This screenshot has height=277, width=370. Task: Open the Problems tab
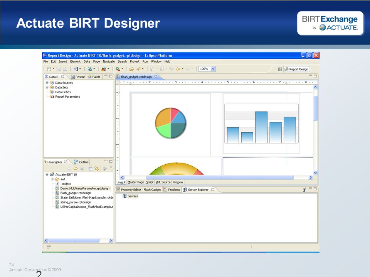172,190
